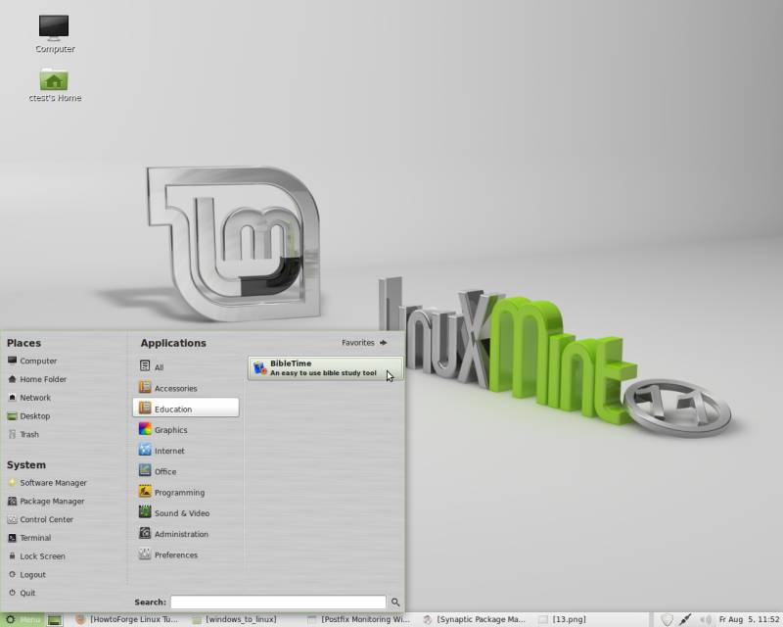
Task: Click the volume speaker tray icon
Action: [x=705, y=620]
